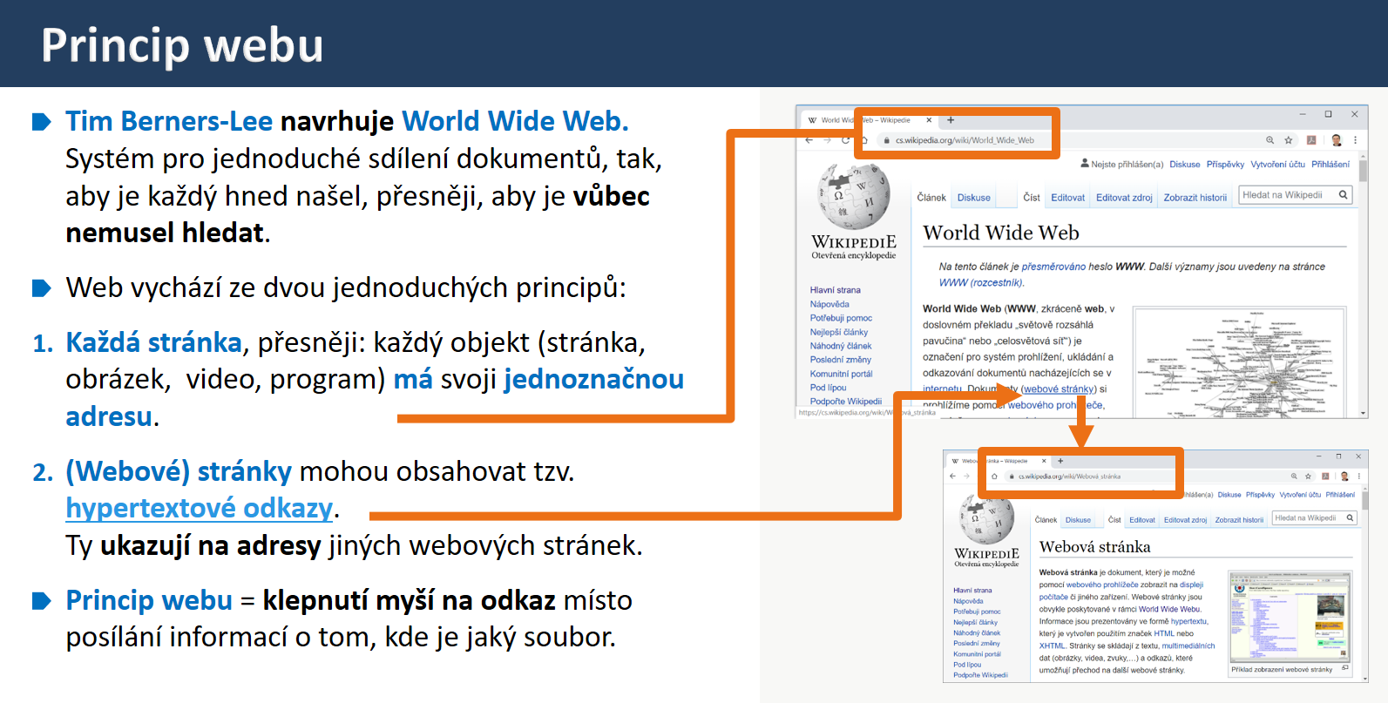The width and height of the screenshot is (1388, 703).
Task: Click forward arrow in Webová stránka window
Action: [965, 477]
